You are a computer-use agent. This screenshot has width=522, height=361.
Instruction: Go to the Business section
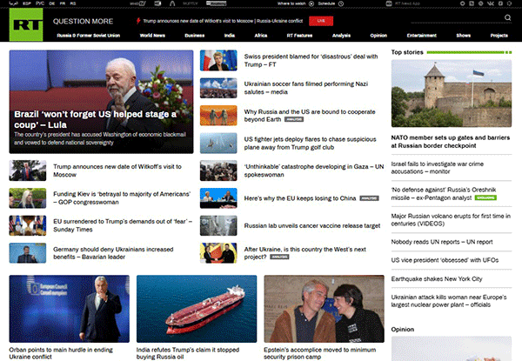[195, 36]
